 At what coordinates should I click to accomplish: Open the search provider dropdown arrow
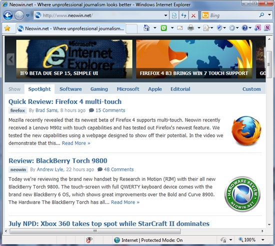(x=269, y=15)
